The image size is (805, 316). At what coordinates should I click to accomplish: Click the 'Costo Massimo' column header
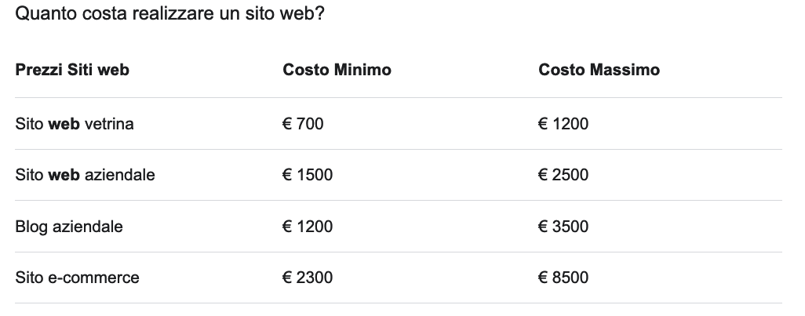pos(599,70)
